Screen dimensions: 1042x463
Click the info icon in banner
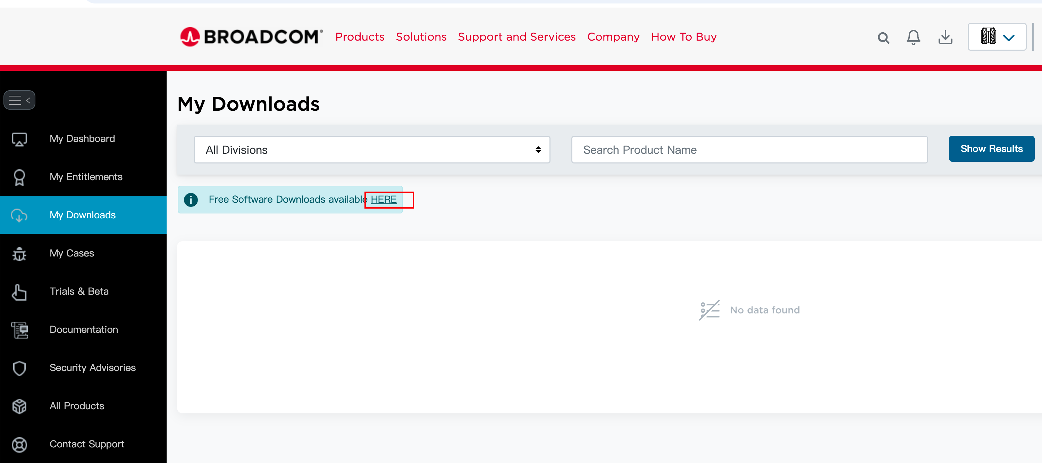tap(191, 199)
